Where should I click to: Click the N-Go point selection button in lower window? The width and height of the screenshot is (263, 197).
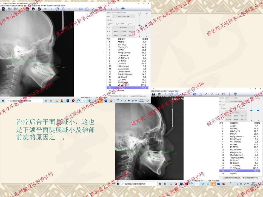pos(236,101)
